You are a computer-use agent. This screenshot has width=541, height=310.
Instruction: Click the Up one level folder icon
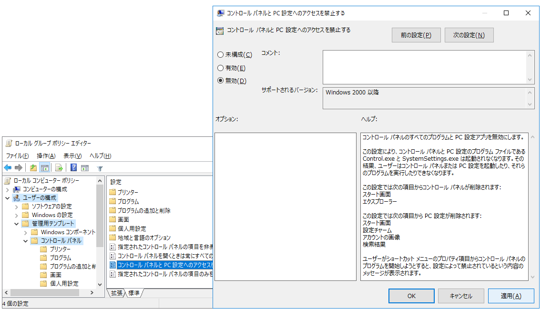[33, 168]
